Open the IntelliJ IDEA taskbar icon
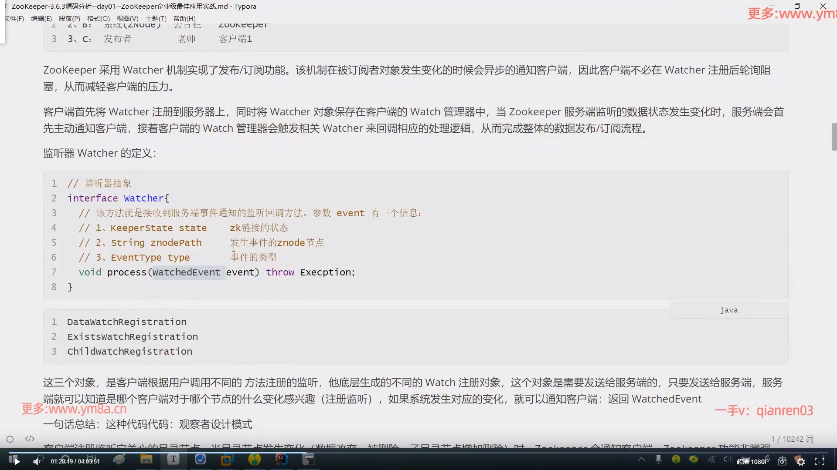837x470 pixels. click(x=281, y=459)
